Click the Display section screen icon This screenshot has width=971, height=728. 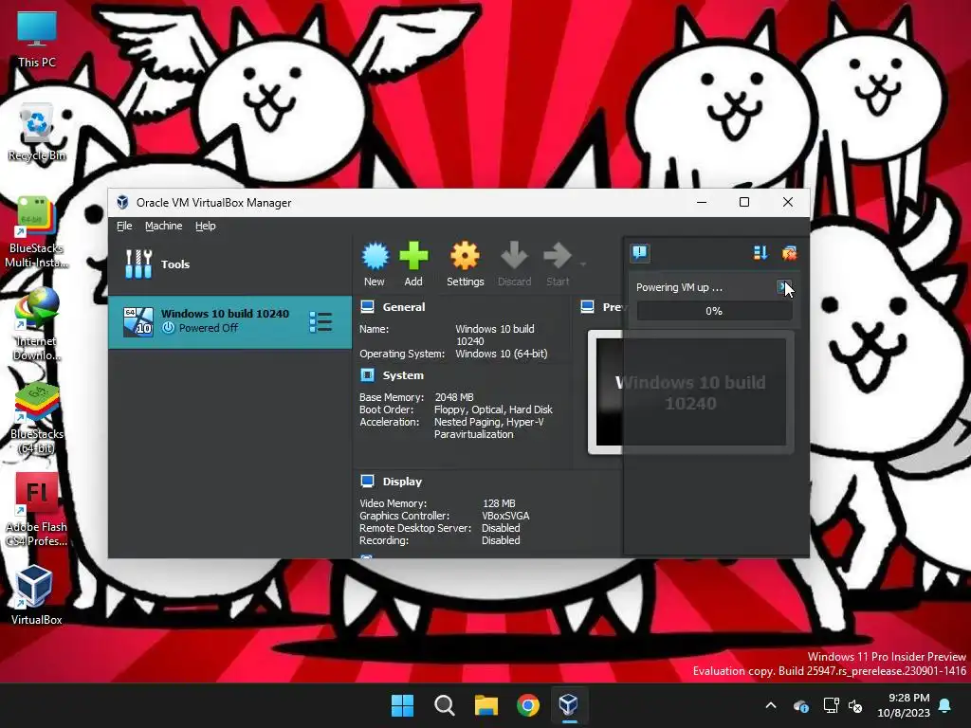[367, 481]
